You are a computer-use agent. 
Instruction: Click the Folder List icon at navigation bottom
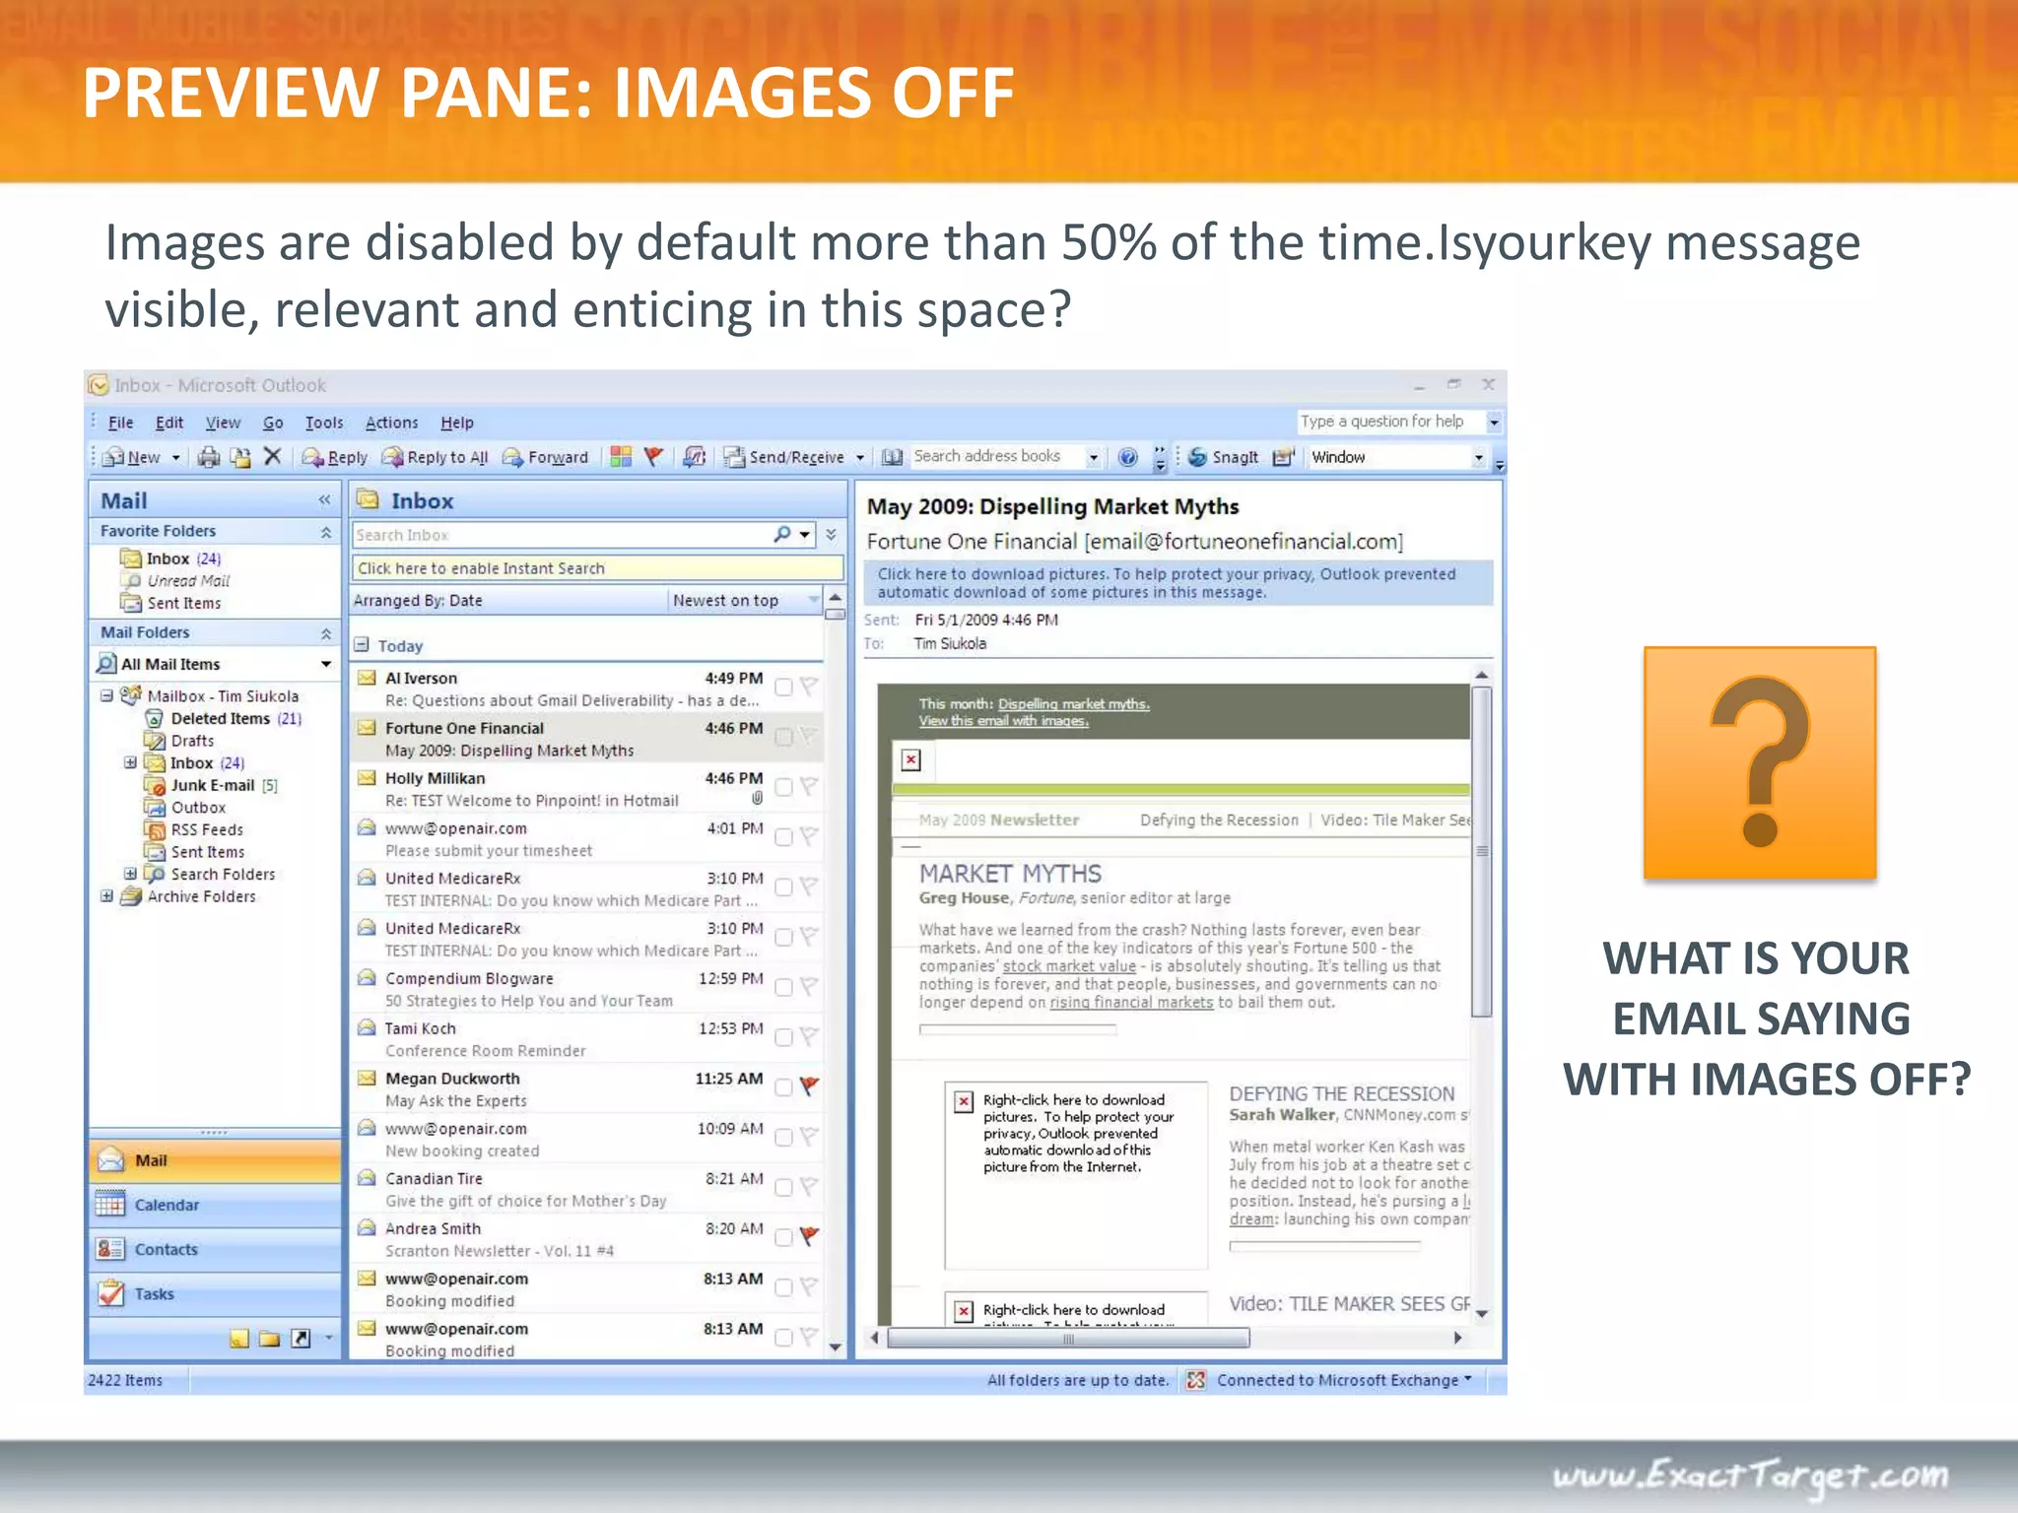coord(270,1339)
